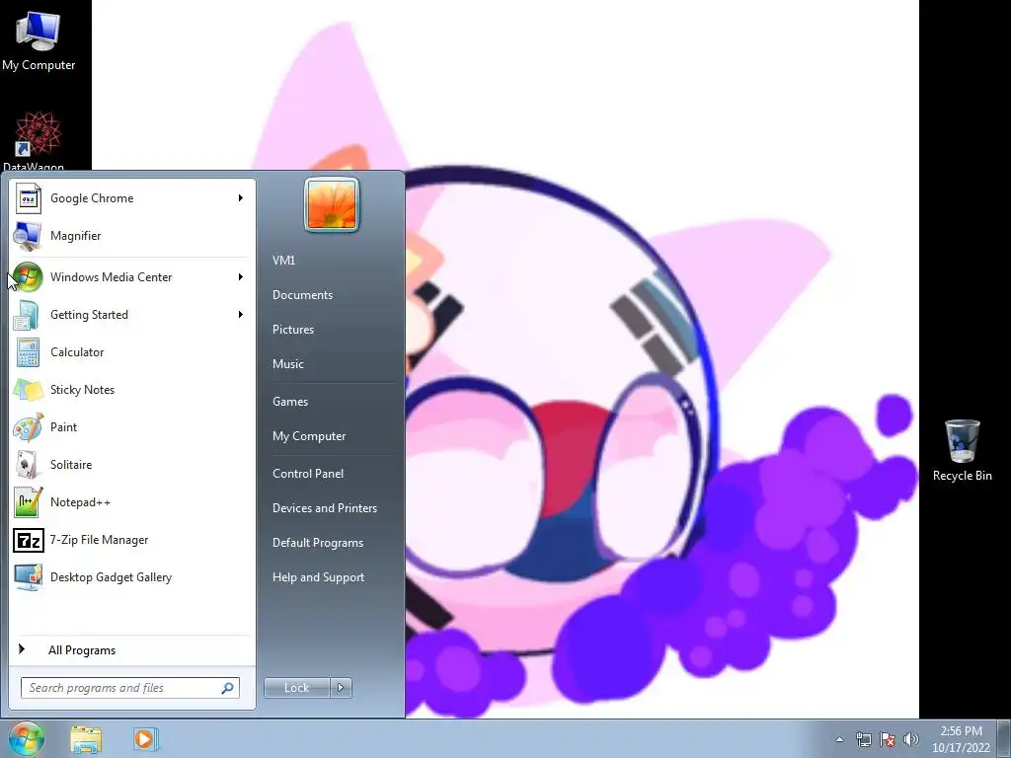Launch Magnifier from its icon
Viewport: 1011px width, 758px height.
29,236
